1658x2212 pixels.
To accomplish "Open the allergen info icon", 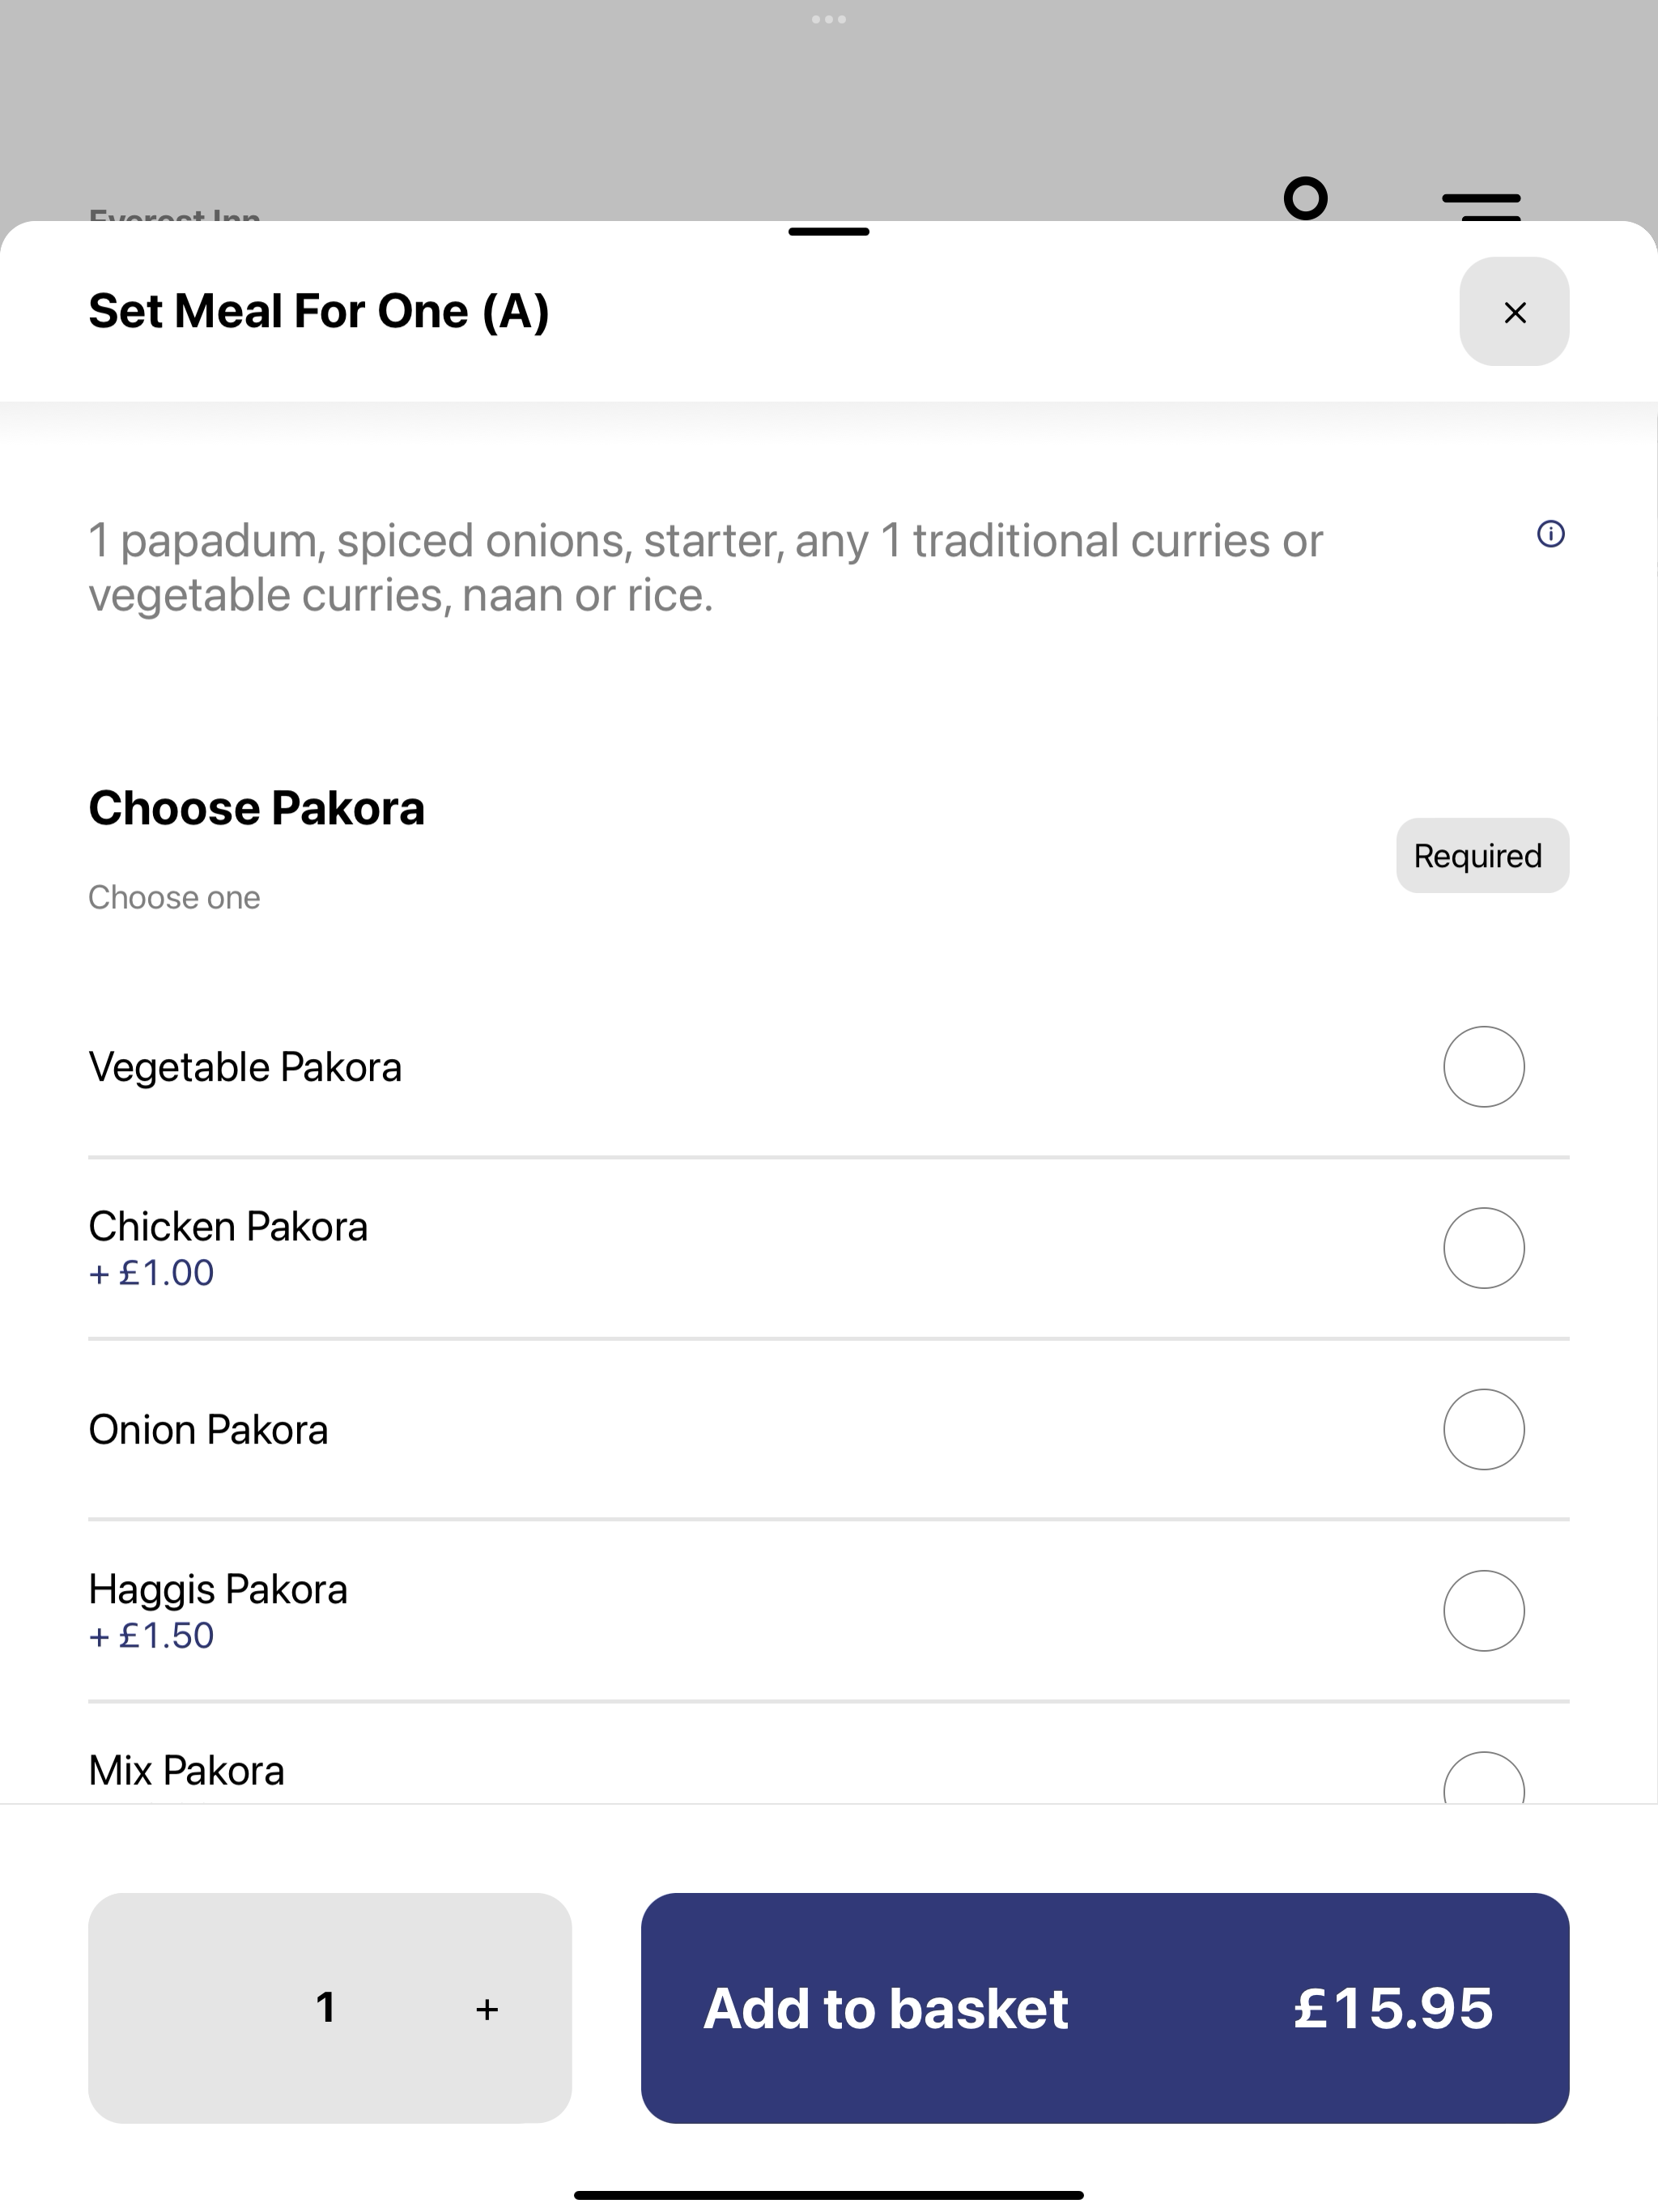I will pyautogui.click(x=1550, y=534).
